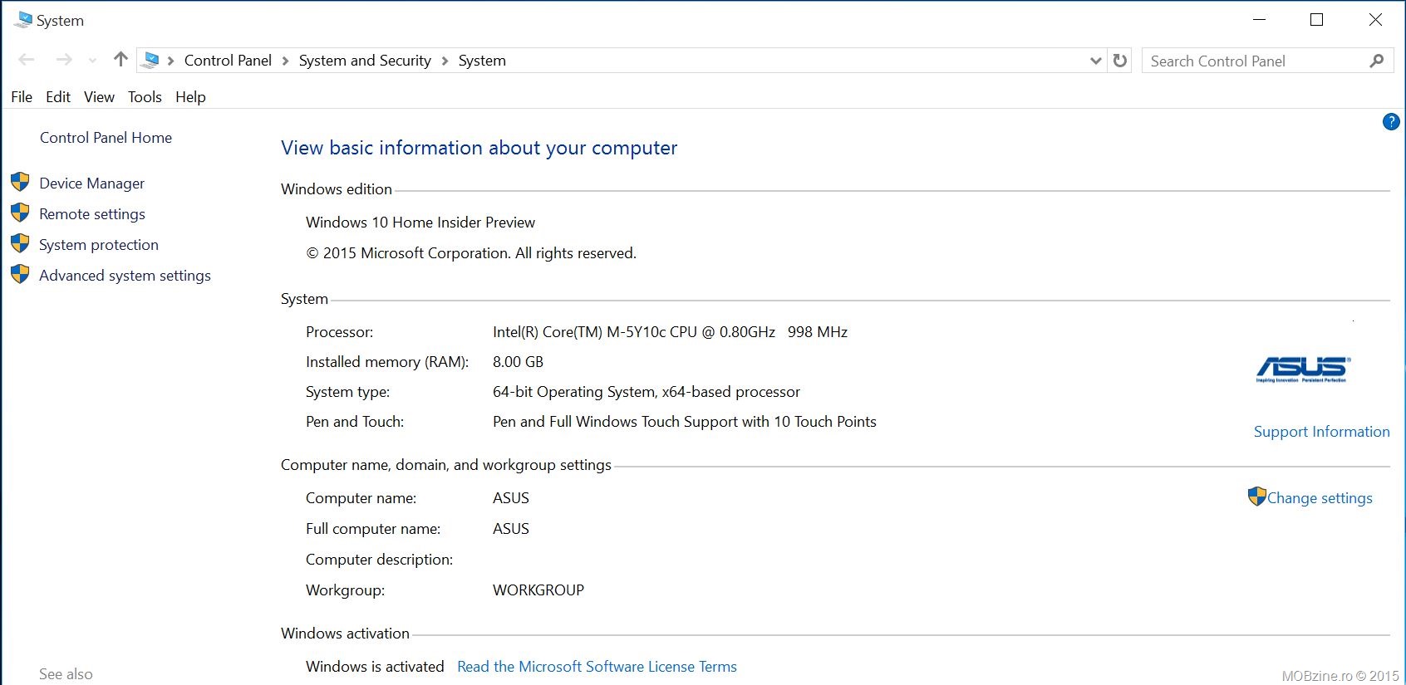Click the Back navigation arrow

(x=27, y=60)
